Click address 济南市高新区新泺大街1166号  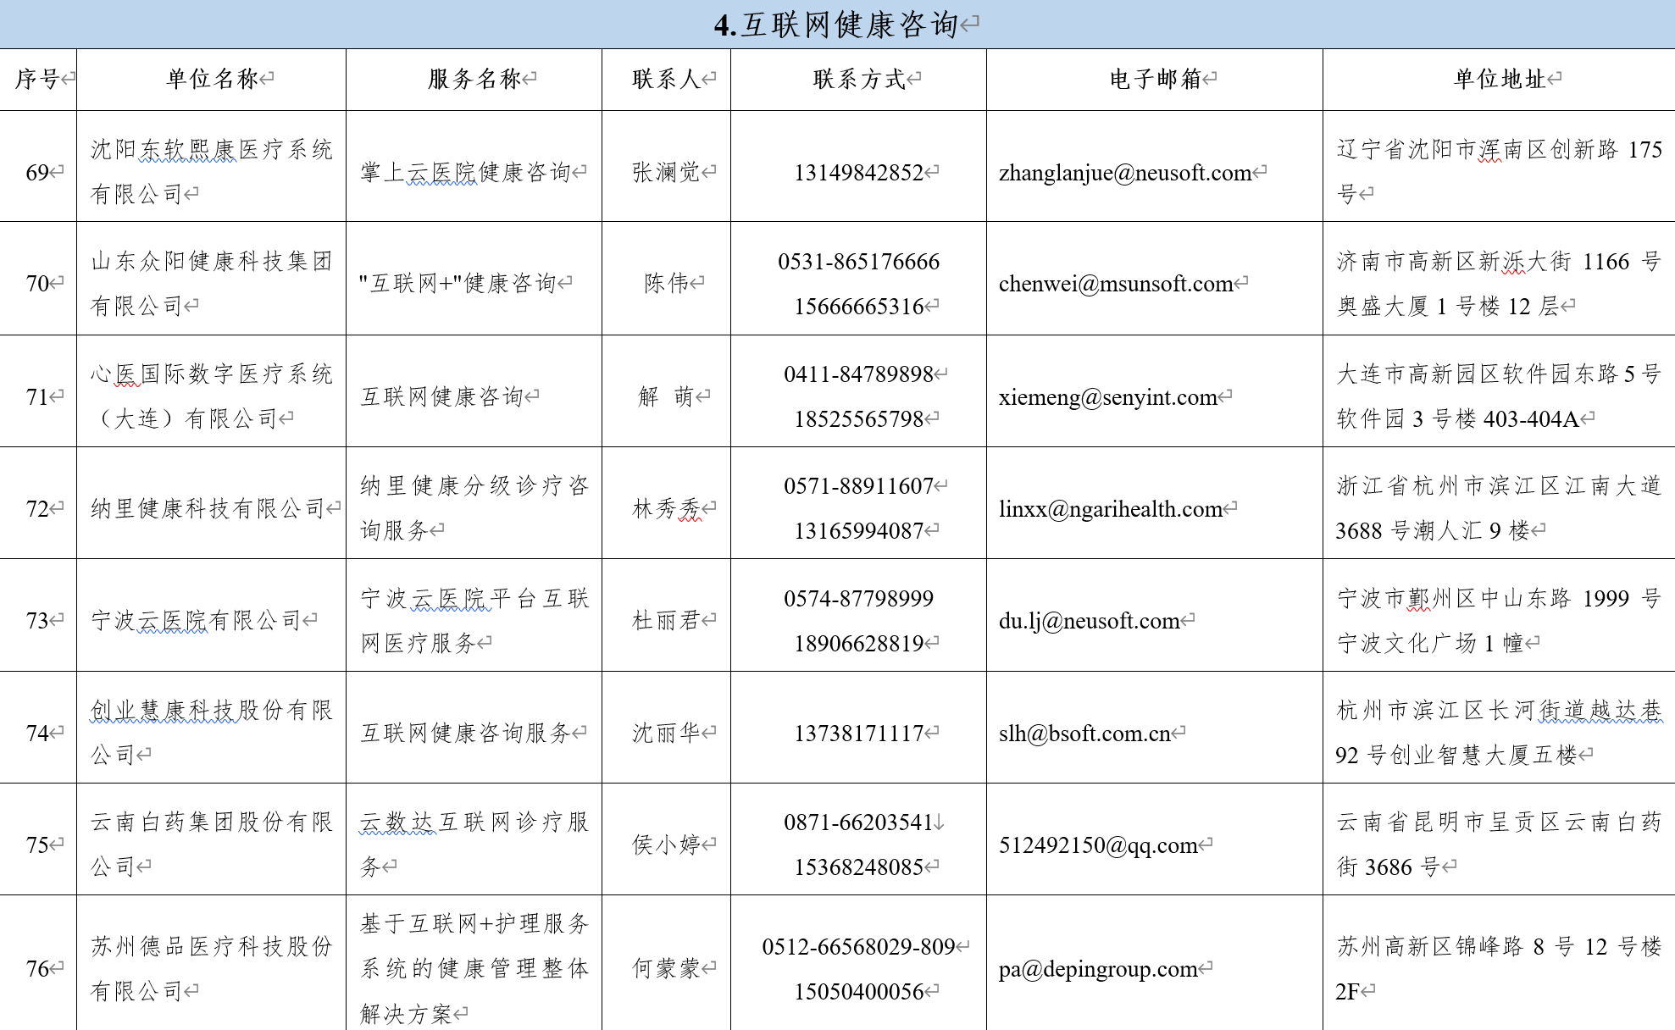[x=1499, y=261]
